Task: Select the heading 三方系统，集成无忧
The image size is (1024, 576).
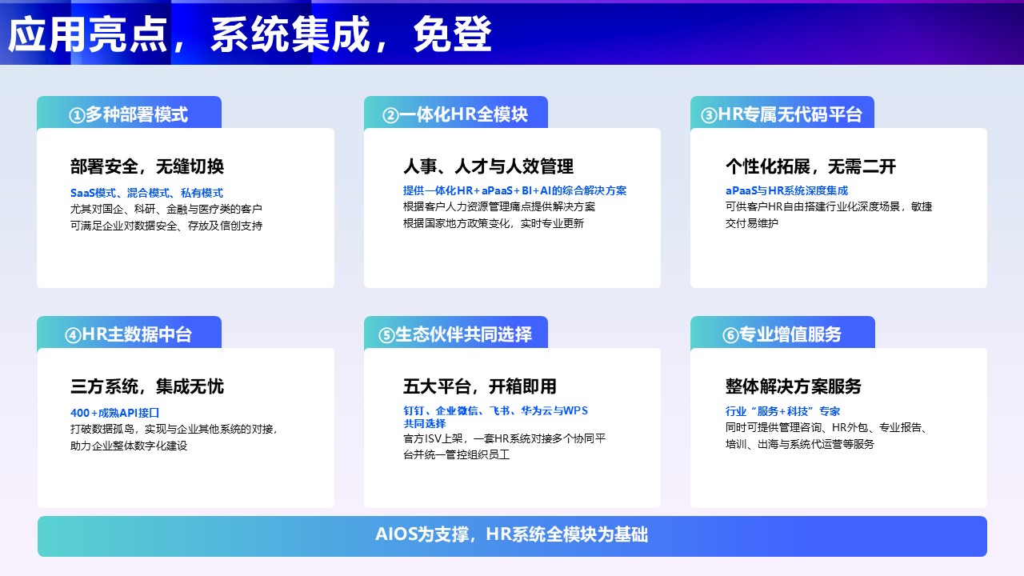Action: (x=147, y=386)
